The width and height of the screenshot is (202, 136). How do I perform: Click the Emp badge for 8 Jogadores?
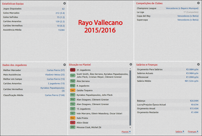(72, 86)
